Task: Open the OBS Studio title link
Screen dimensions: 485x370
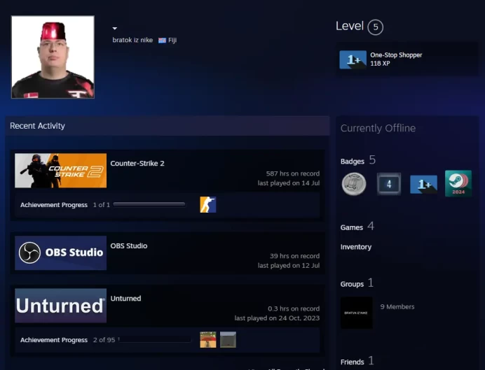Action: [129, 246]
